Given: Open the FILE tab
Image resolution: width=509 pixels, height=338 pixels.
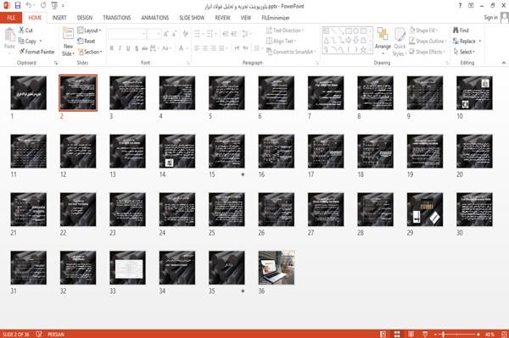Looking at the screenshot, I should [11, 18].
